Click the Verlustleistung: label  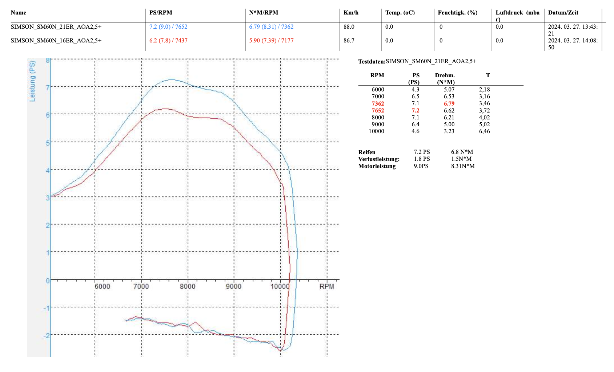coord(379,159)
